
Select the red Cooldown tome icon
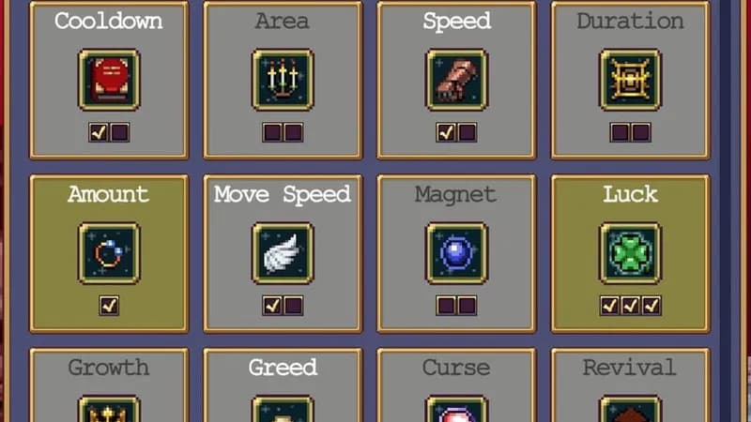(109, 80)
